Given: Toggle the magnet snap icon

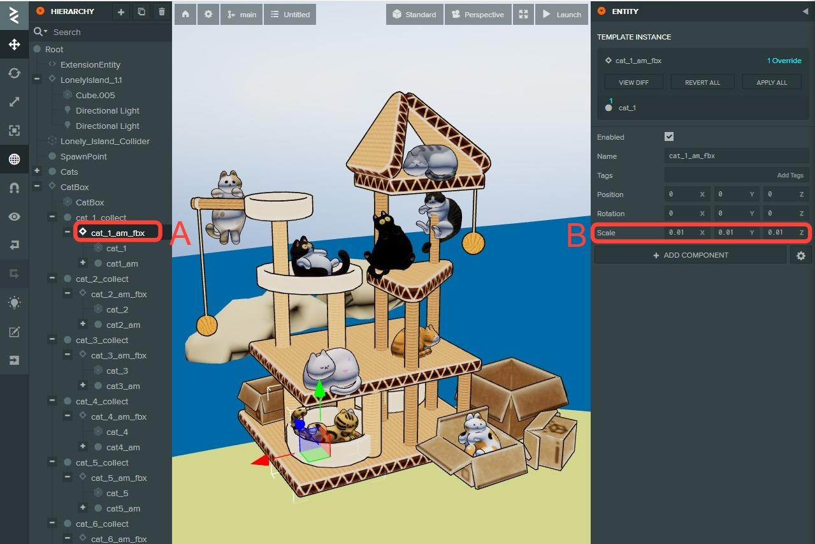Looking at the screenshot, I should [x=14, y=188].
